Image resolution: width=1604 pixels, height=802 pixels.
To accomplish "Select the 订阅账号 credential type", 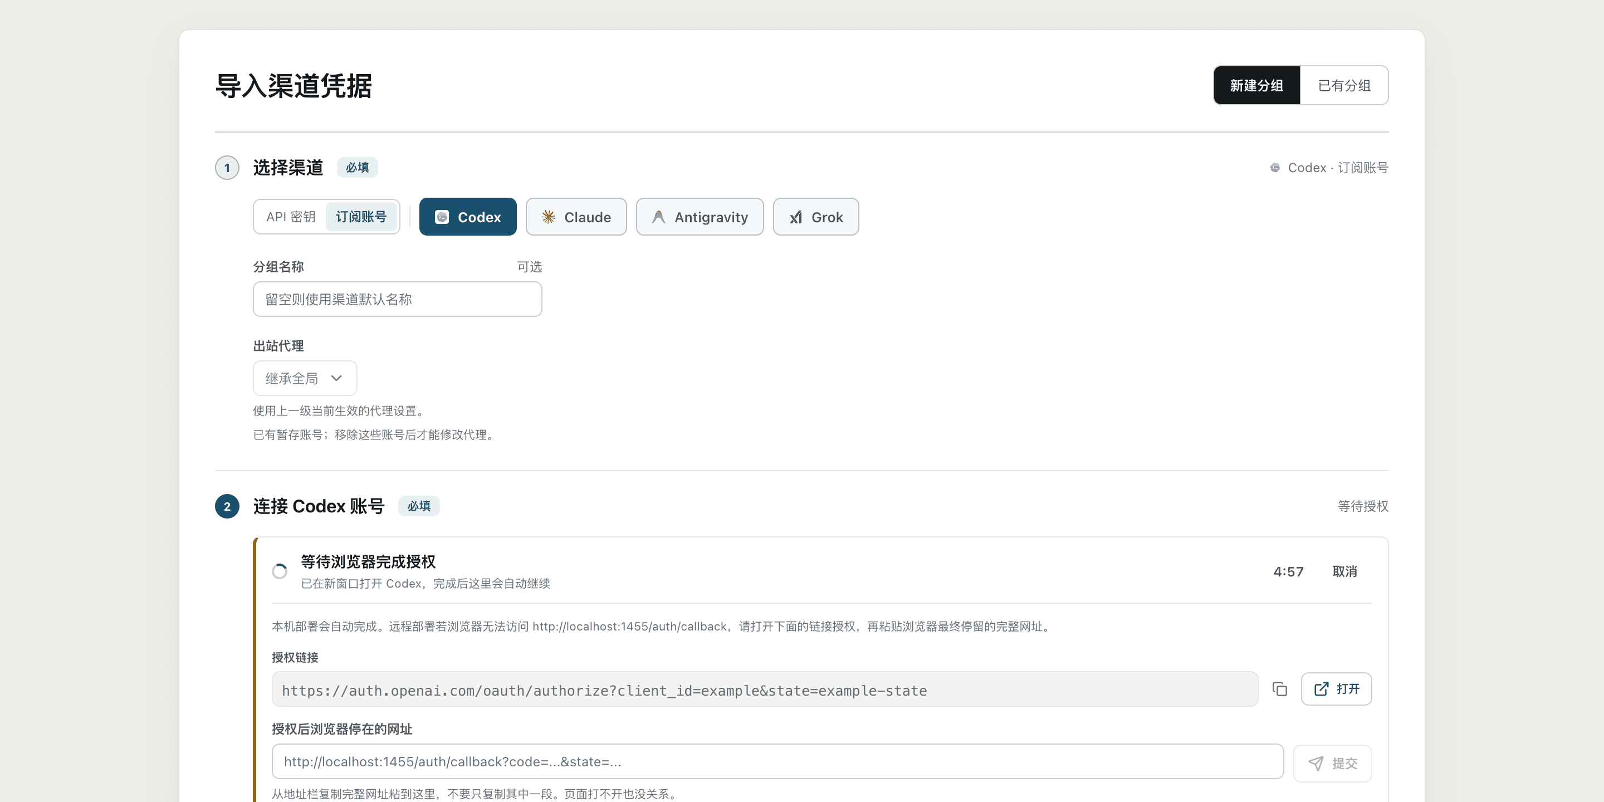I will pos(361,217).
